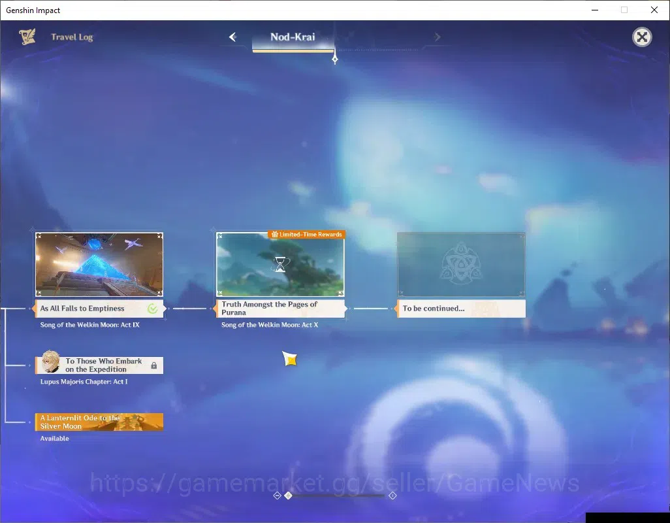Click the character portrait on Lupus Majoris quest

[x=51, y=362]
